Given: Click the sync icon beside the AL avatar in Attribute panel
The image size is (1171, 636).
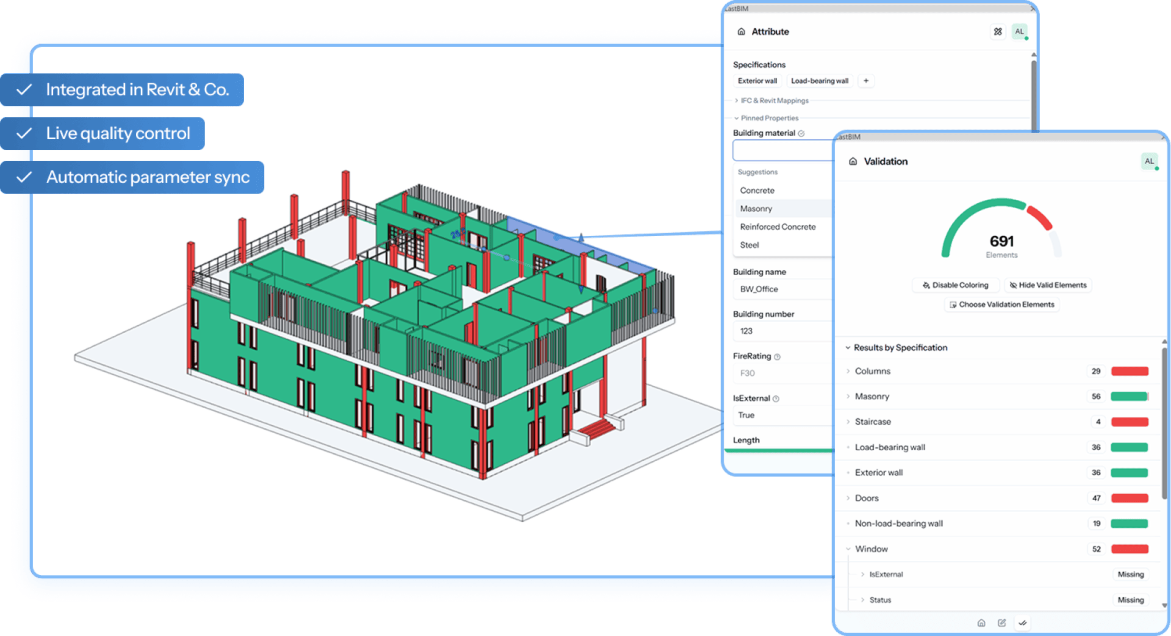Looking at the screenshot, I should [998, 31].
